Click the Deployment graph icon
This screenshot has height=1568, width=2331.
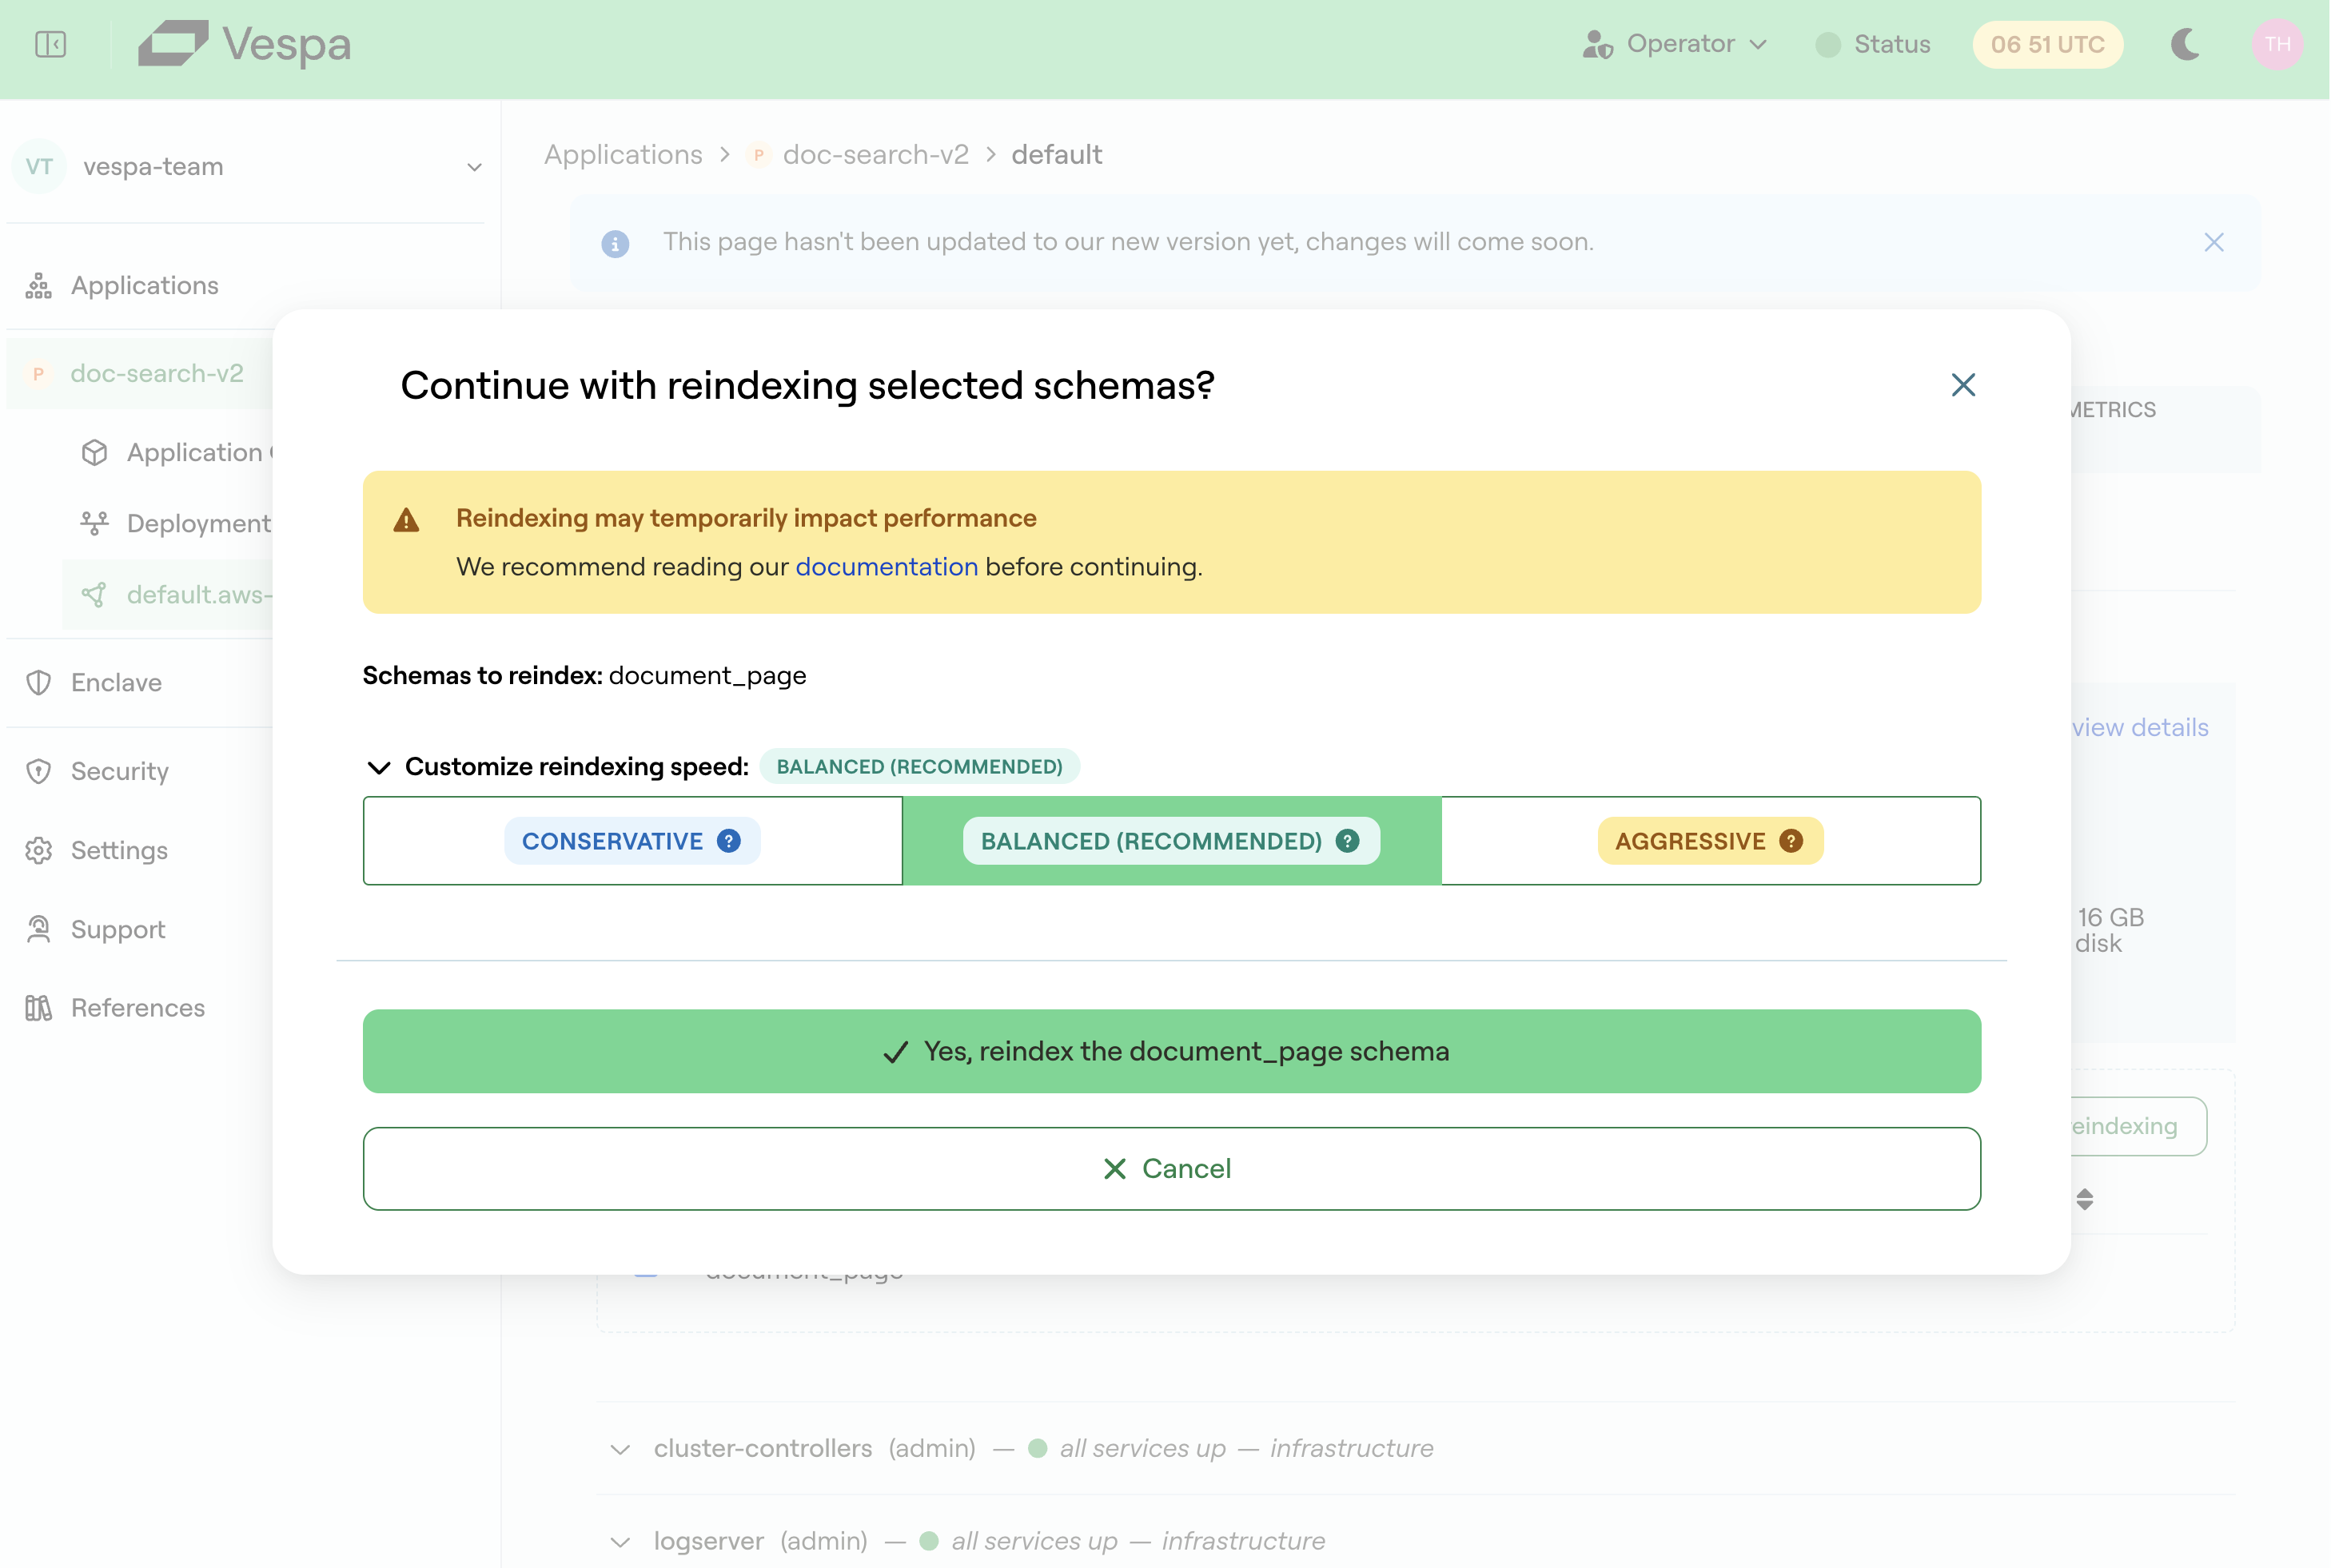click(x=94, y=523)
